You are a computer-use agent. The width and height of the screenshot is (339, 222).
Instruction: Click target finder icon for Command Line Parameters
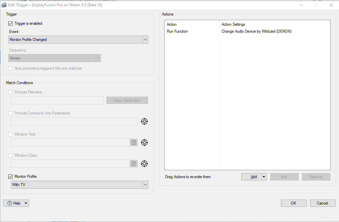tap(144, 121)
